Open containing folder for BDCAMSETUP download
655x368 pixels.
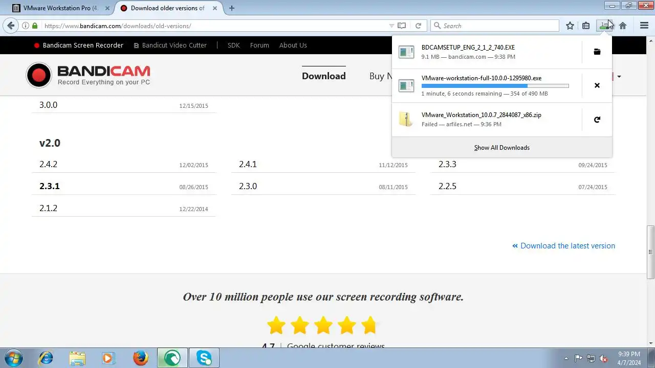click(597, 52)
